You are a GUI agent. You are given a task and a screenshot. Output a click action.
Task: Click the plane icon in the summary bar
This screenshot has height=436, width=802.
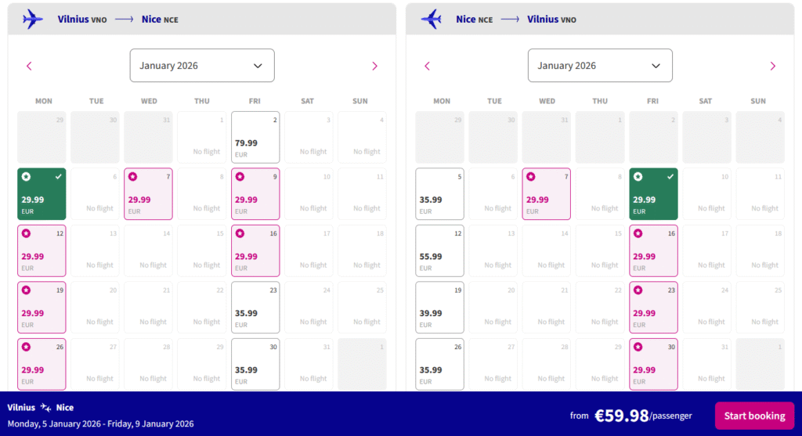(x=46, y=408)
